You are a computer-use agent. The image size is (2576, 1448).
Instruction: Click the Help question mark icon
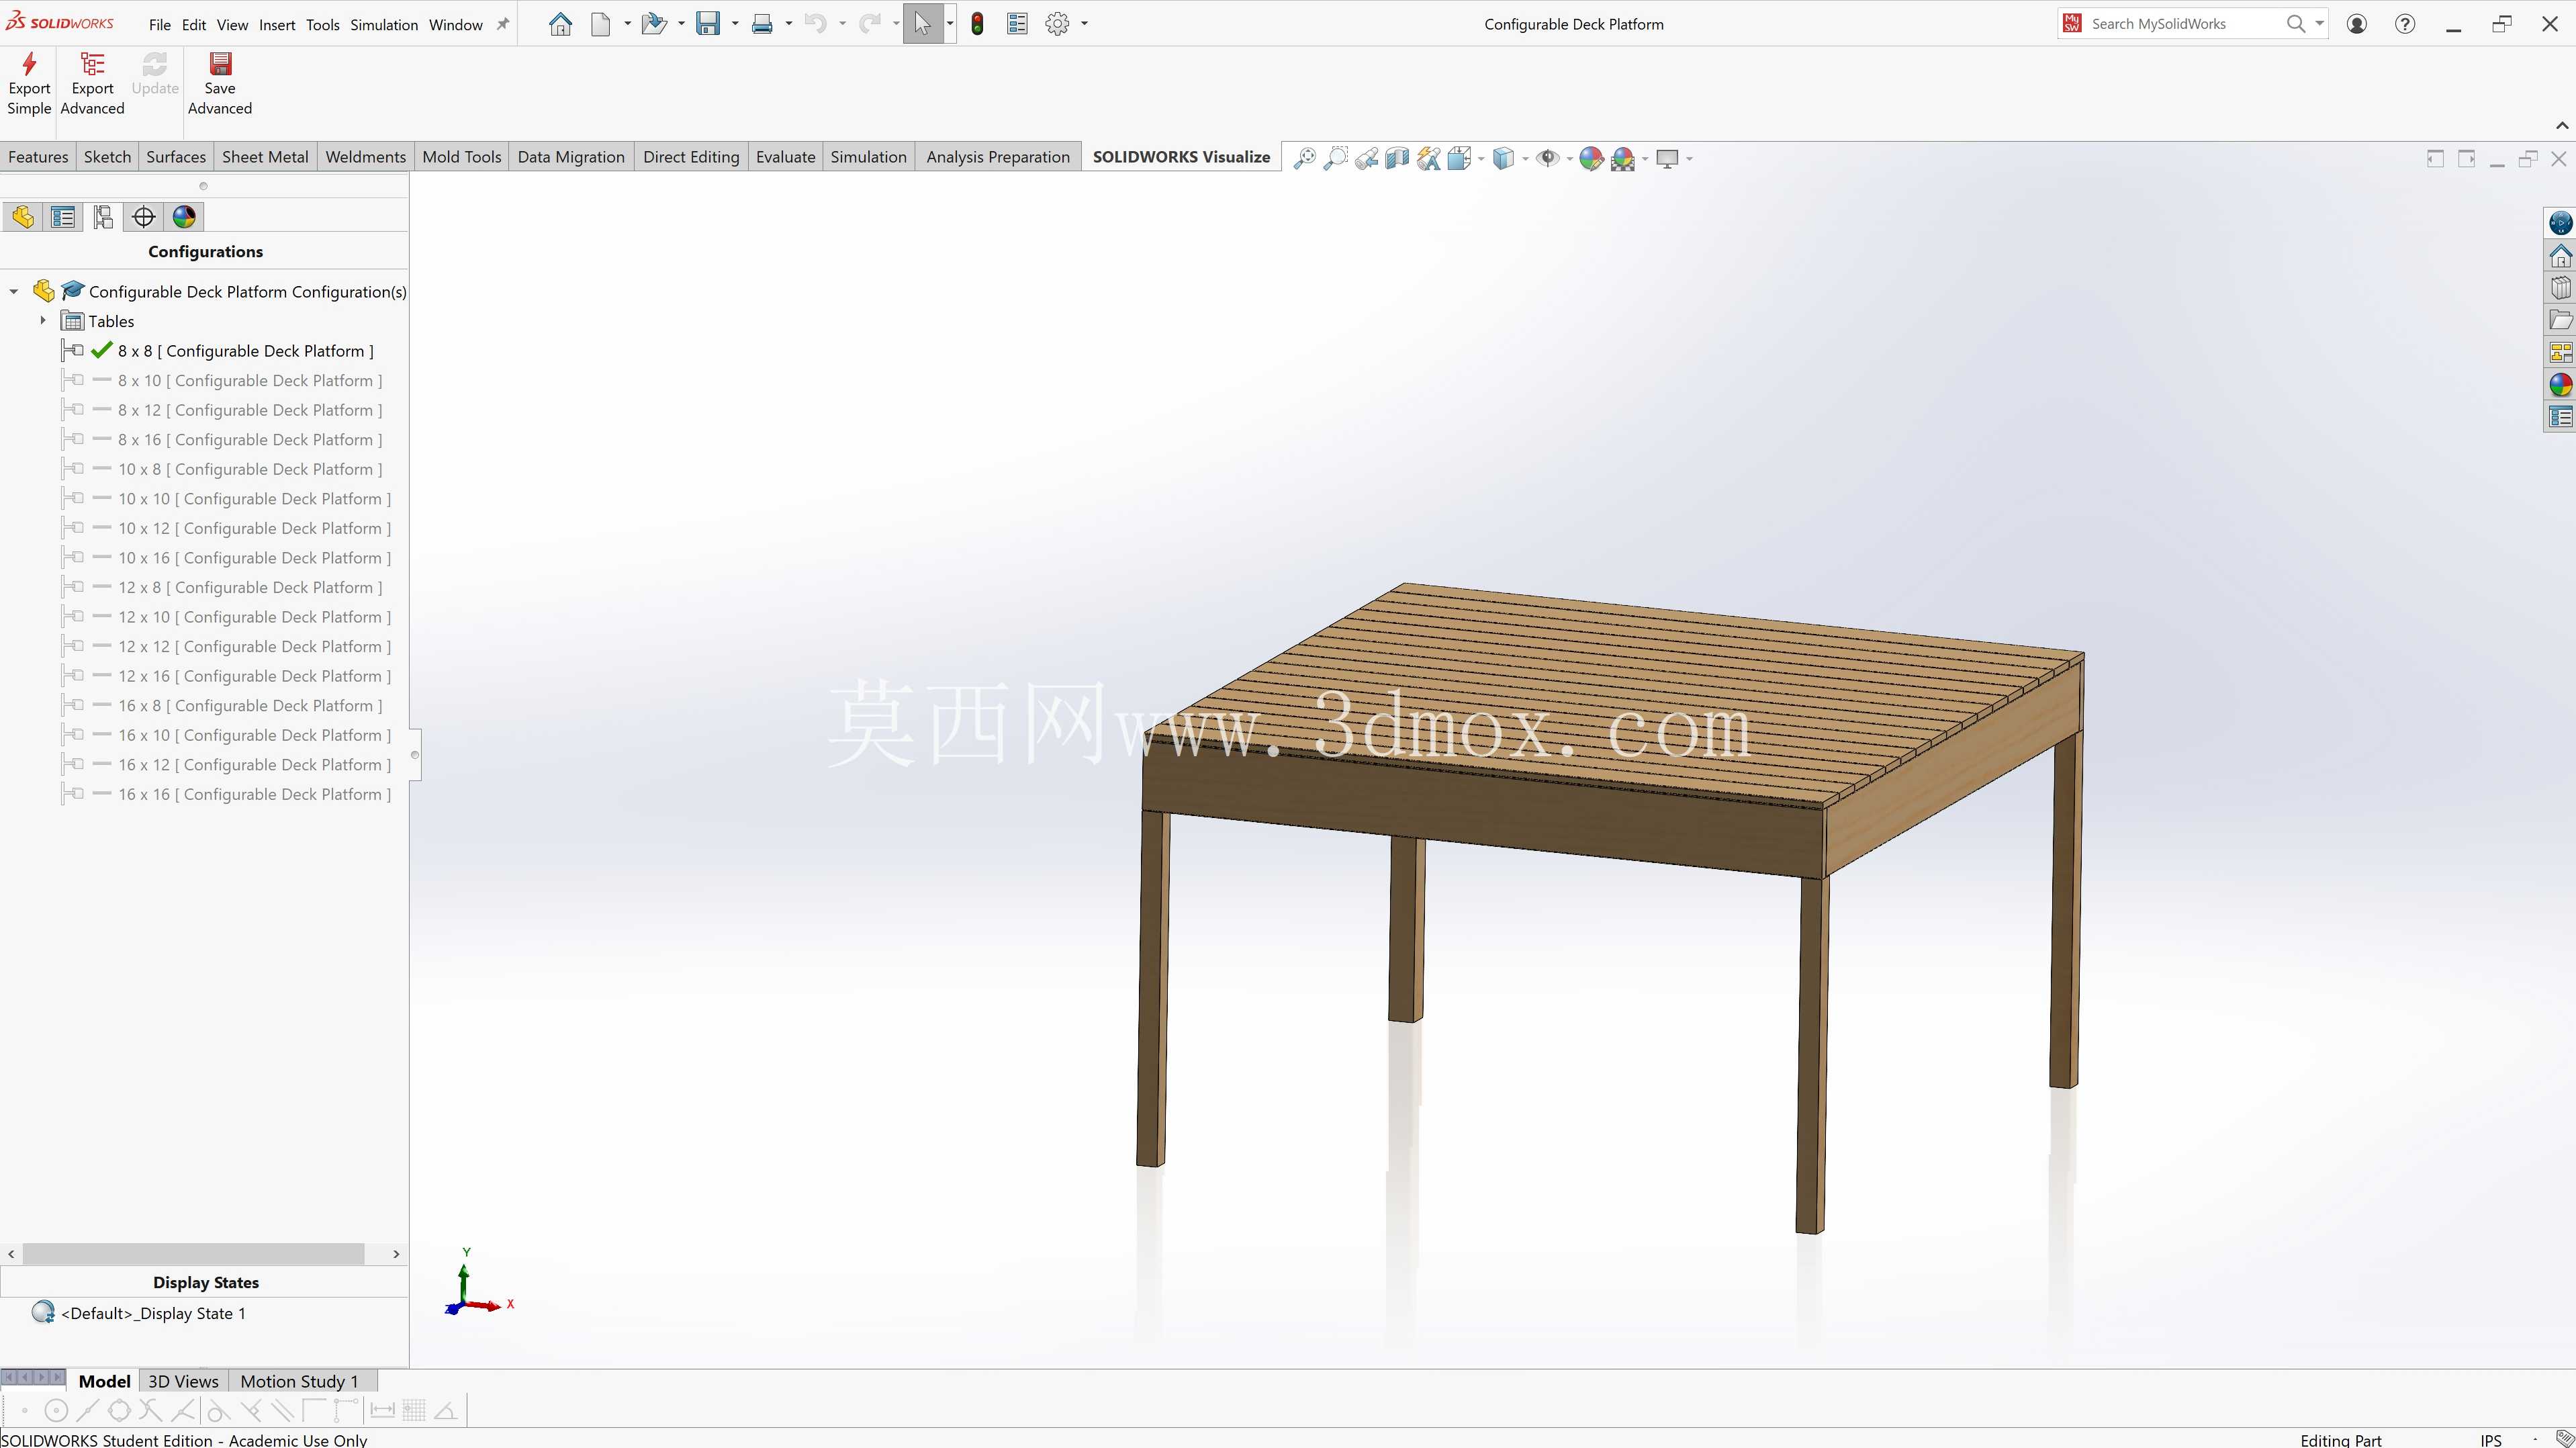coord(2405,24)
